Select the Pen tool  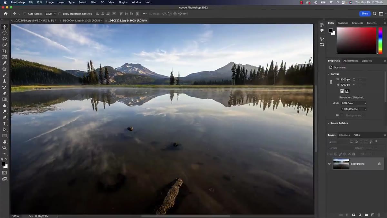5,118
